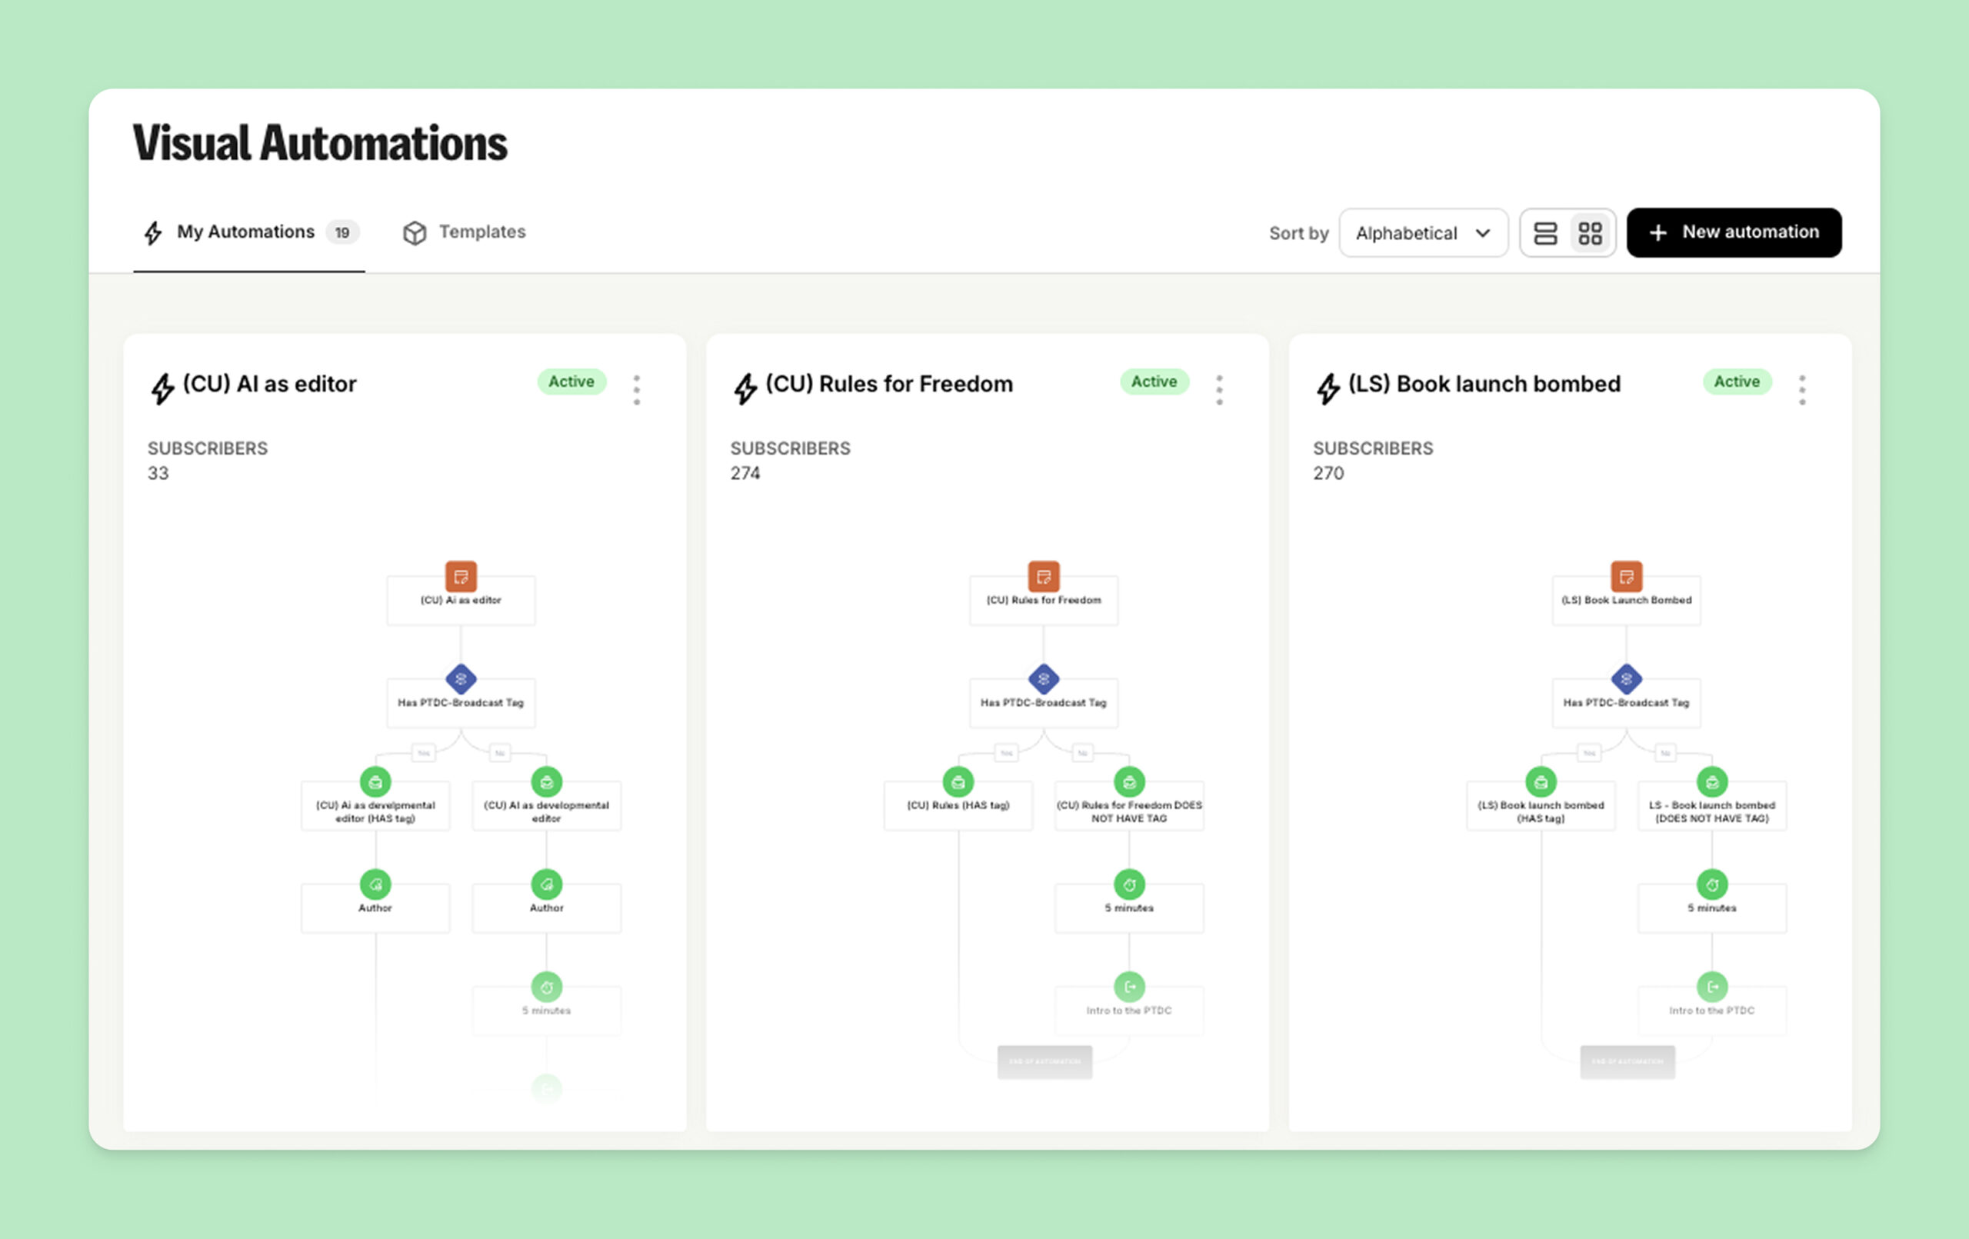Open the (LS) Book launch bombed title
1969x1239 pixels.
point(1484,385)
